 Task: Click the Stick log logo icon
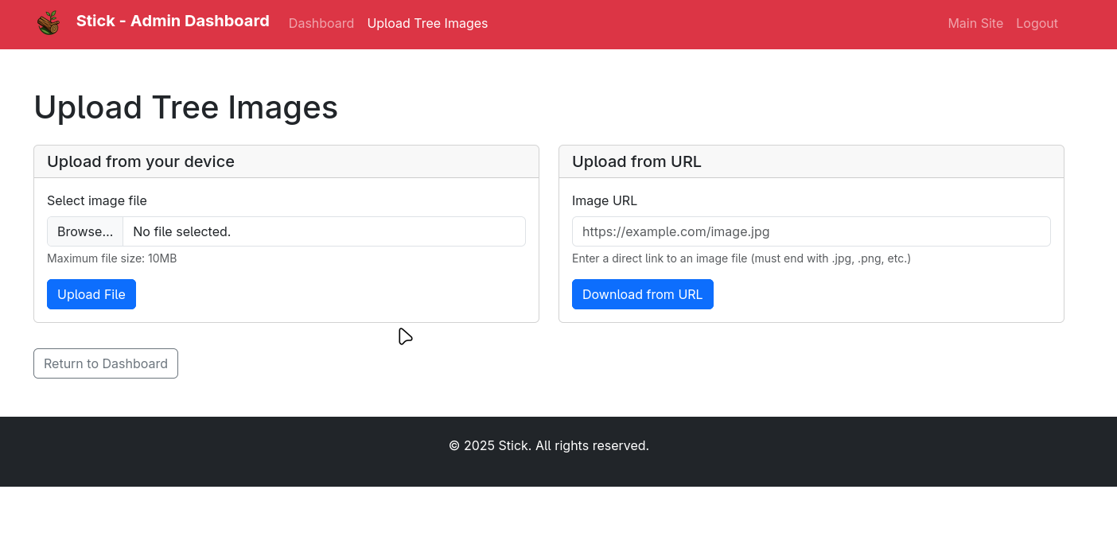[49, 22]
